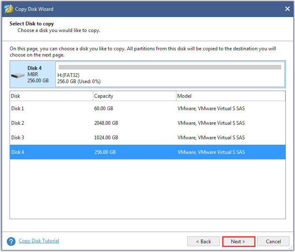Click the H:(FAT32) partition label in preview

click(69, 75)
